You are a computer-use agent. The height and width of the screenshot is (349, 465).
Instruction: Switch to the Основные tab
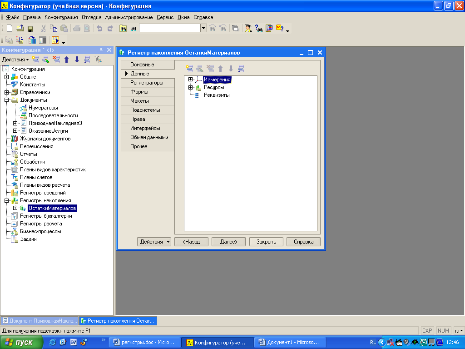coord(148,65)
